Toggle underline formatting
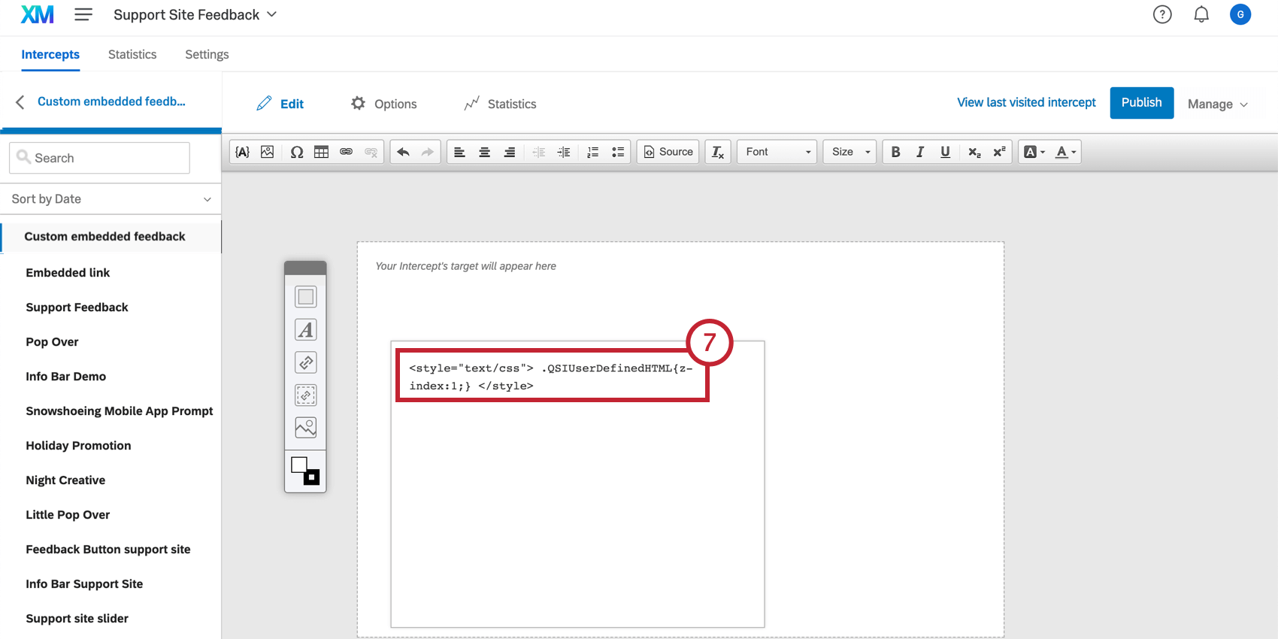 coord(945,152)
